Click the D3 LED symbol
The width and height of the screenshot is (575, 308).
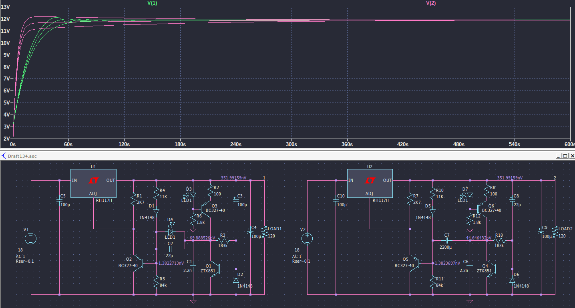pos(193,195)
